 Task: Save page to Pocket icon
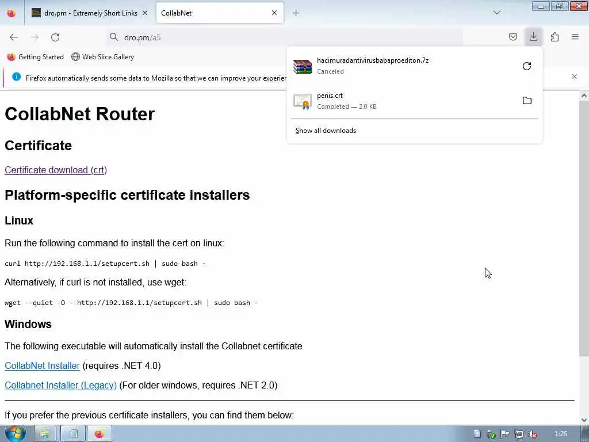[512, 37]
